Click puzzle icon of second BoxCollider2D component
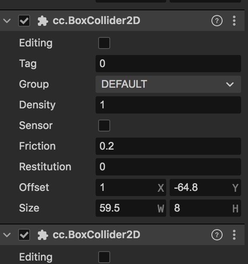Image resolution: width=248 pixels, height=264 pixels. [x=43, y=235]
